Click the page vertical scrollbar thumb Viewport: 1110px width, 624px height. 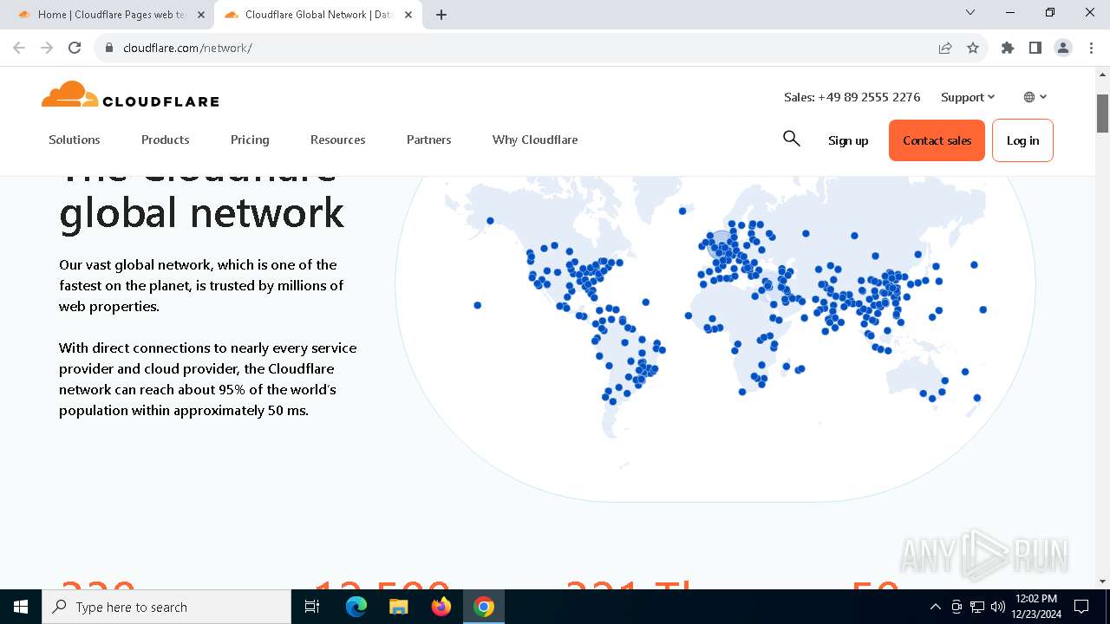click(1103, 112)
